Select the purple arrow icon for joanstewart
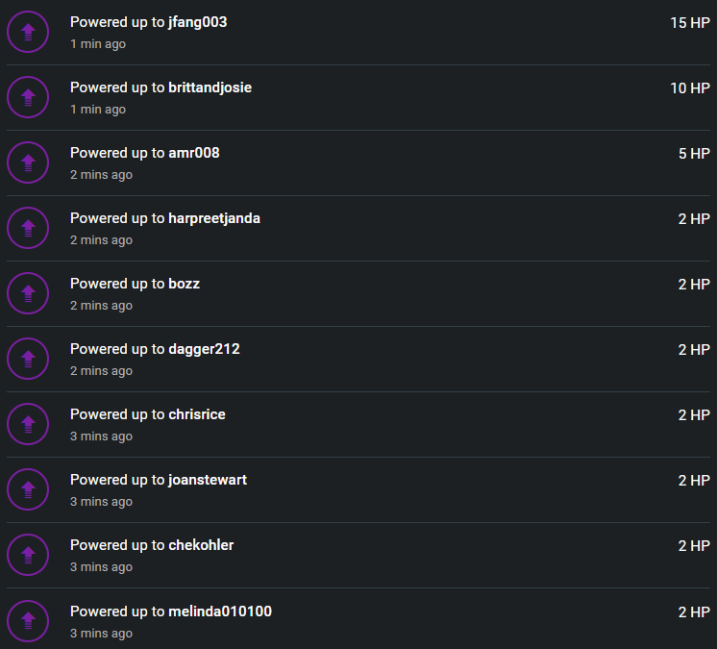The height and width of the screenshot is (649, 717). pos(28,489)
